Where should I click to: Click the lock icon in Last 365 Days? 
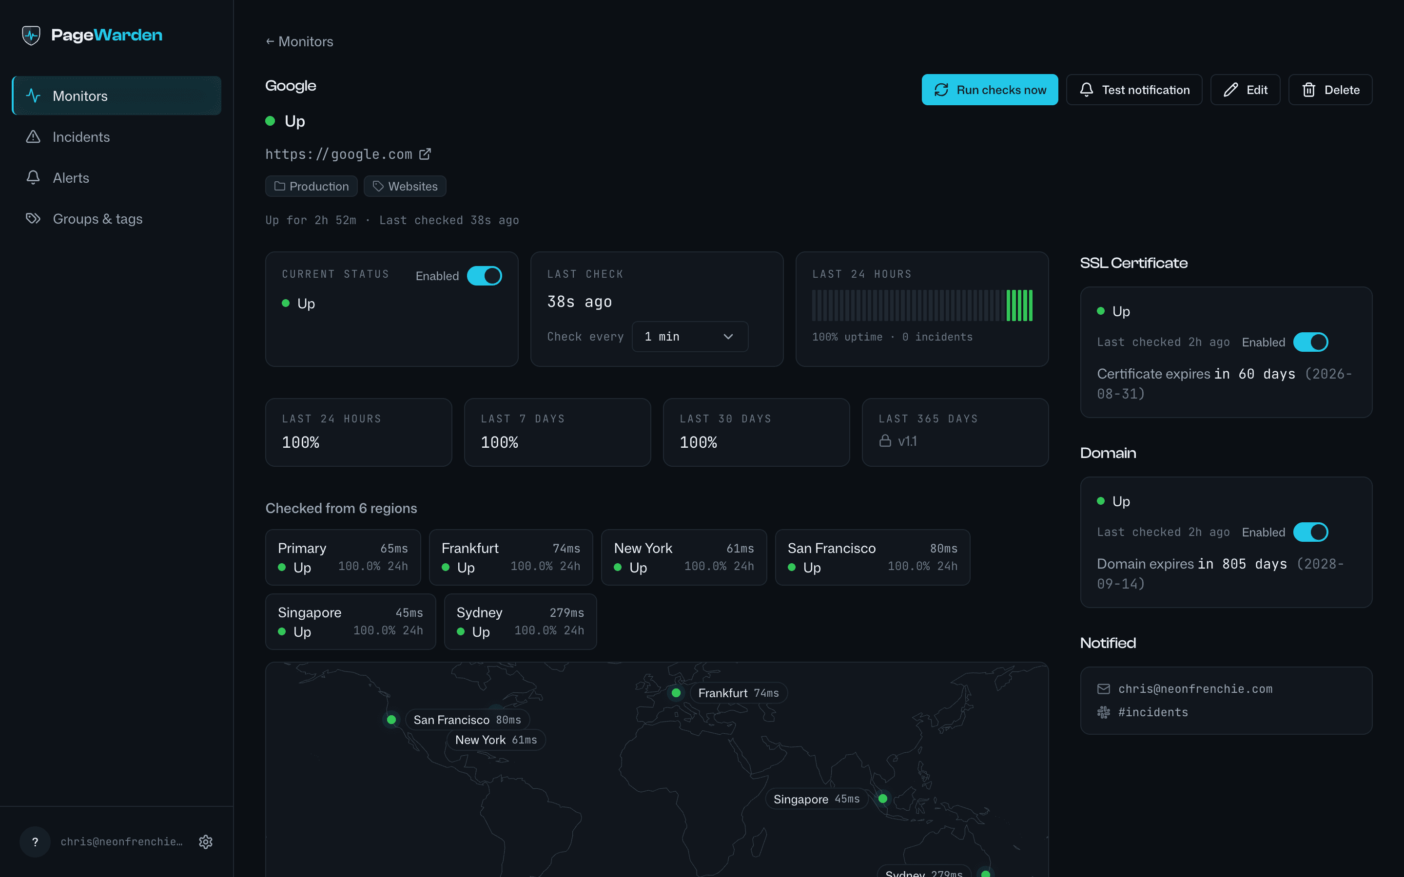tap(885, 441)
